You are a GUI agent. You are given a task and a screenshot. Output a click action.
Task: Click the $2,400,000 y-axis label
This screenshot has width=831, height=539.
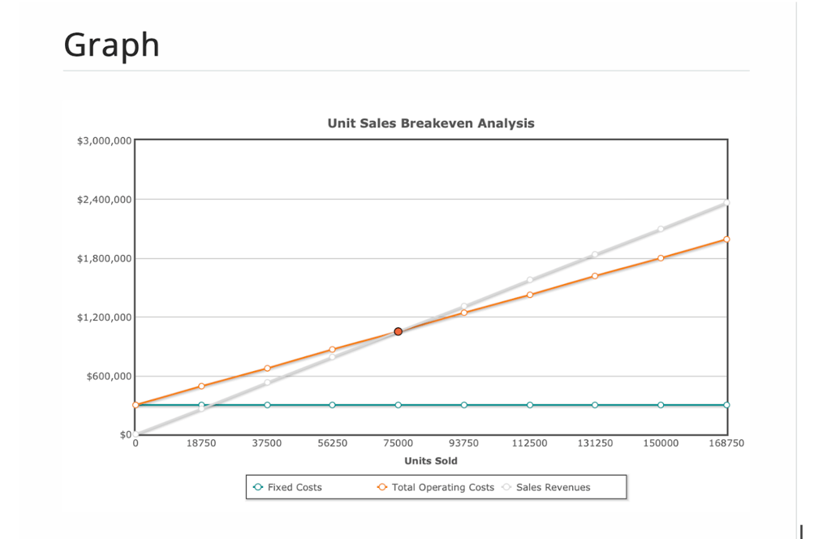[x=105, y=200]
